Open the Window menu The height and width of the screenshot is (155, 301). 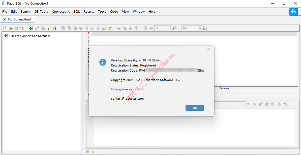tap(139, 12)
